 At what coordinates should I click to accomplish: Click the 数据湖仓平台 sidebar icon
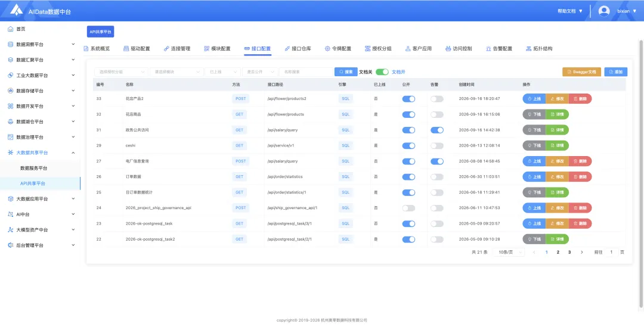click(x=11, y=122)
